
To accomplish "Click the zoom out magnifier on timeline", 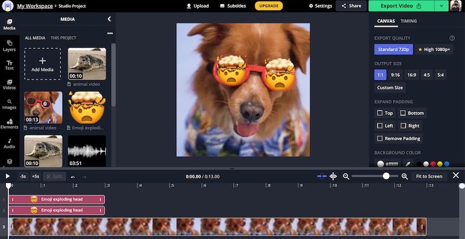I will click(x=346, y=176).
